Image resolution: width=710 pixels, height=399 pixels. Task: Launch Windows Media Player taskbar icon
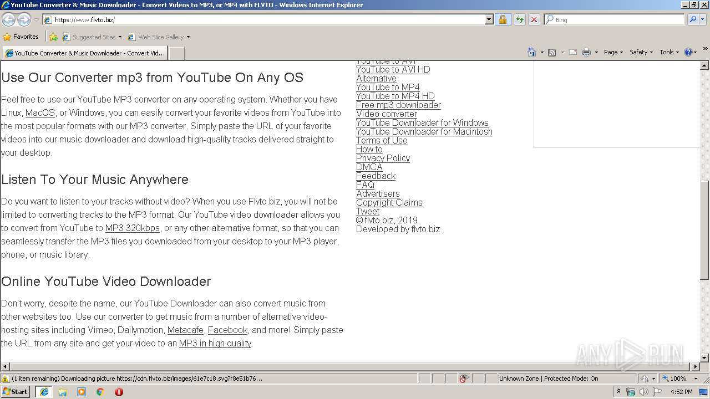pyautogui.click(x=82, y=392)
